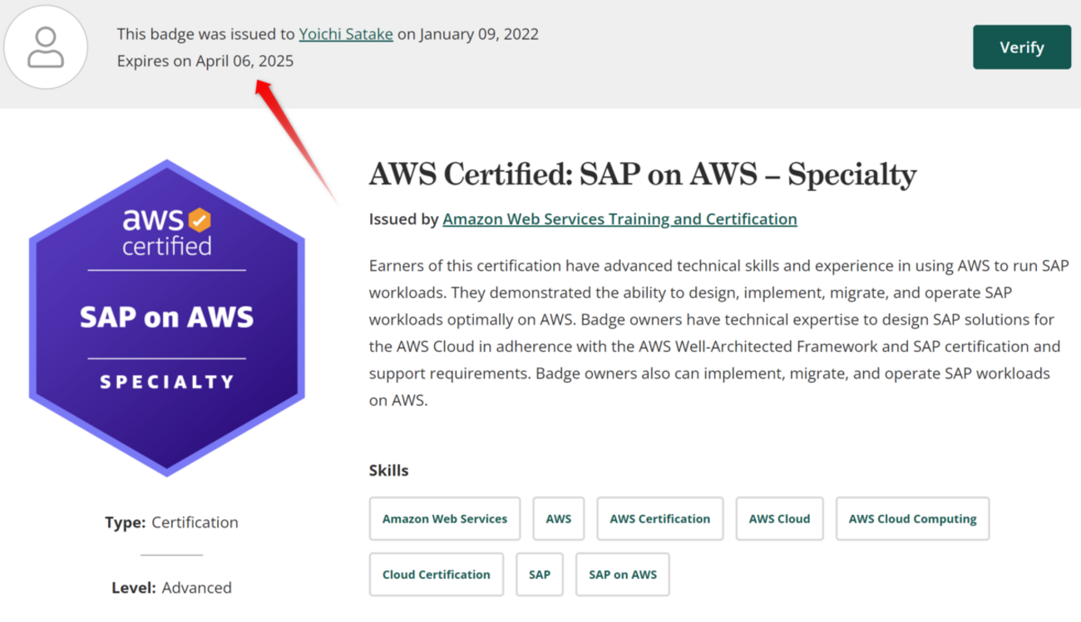Open the AWS Certification skill tag
Image resolution: width=1081 pixels, height=622 pixels.
(x=660, y=519)
